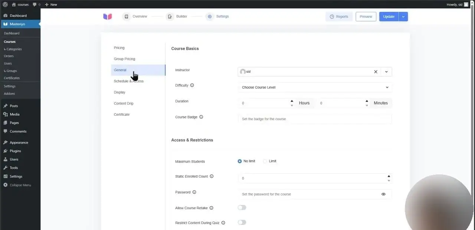Screen dimensions: 475x230
Task: Click the Update button
Action: coord(389,16)
